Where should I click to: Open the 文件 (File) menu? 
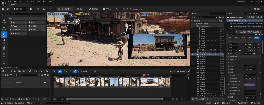coord(9,1)
